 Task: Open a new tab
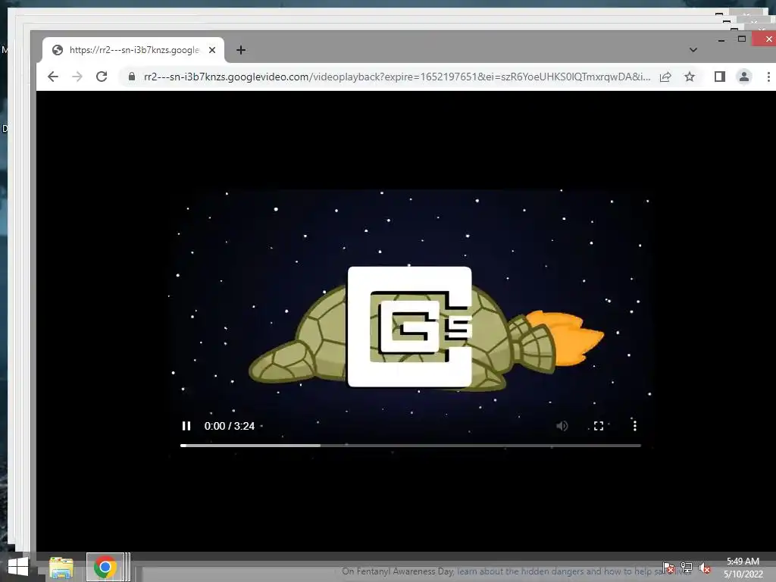tap(241, 50)
